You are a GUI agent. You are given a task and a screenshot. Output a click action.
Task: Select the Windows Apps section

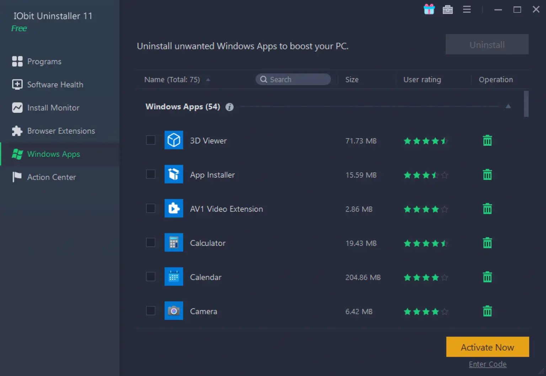[x=60, y=154]
